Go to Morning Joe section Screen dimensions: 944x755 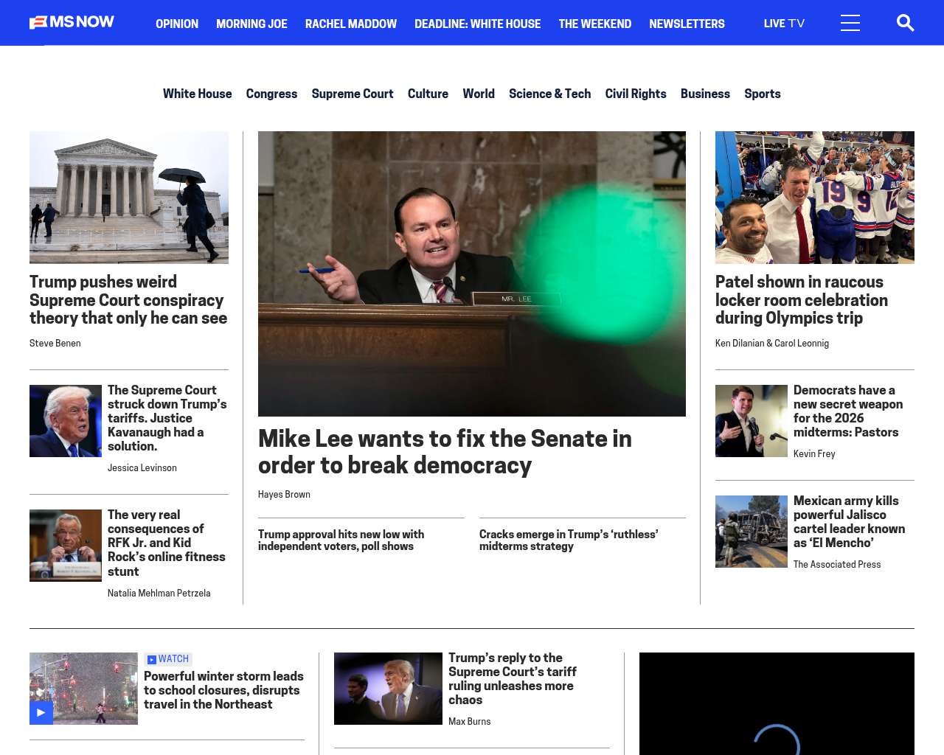coord(251,24)
